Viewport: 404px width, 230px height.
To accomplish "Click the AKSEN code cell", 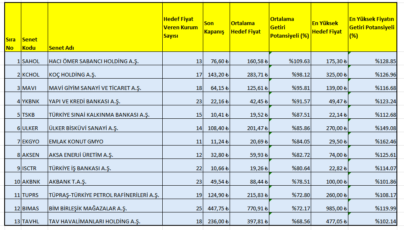I will coord(35,152).
